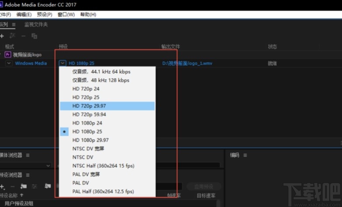Click the Create New Preset plus icon
342x207 pixels.
click(2, 187)
